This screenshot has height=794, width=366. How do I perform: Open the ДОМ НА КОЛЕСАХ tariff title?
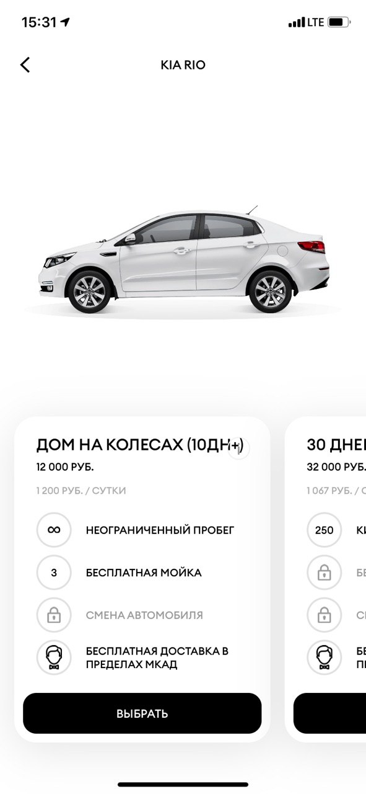click(140, 445)
